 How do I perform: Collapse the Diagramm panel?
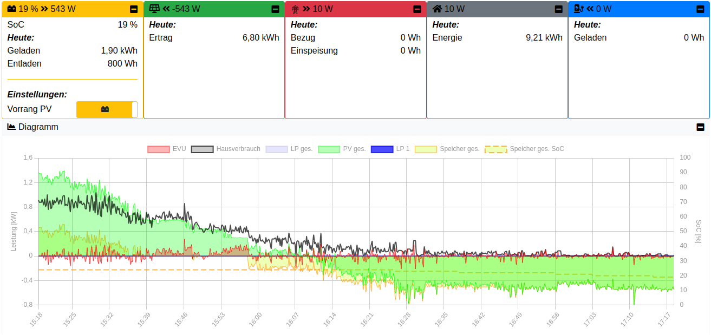[x=700, y=127]
